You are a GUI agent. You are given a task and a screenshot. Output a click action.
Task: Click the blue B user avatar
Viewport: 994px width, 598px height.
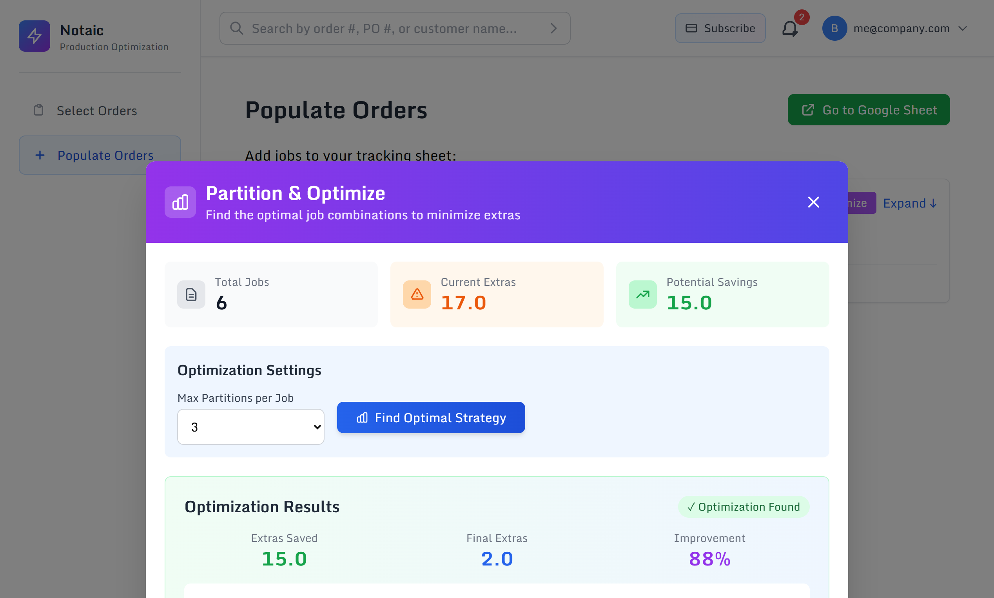(834, 28)
